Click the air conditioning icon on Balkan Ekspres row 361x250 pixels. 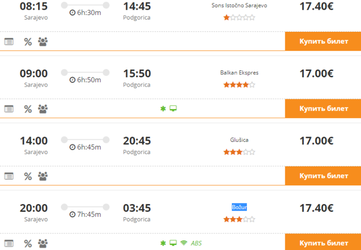coord(163,109)
